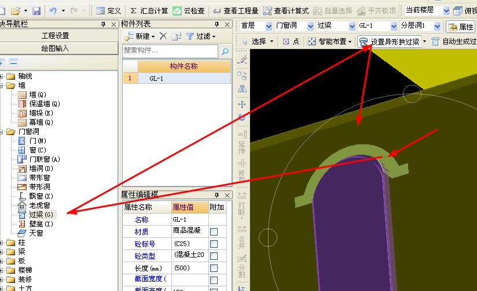Open the 绘图输入 section
The image size is (477, 291).
(56, 48)
